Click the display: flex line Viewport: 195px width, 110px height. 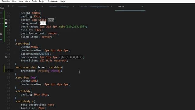pyautogui.click(x=32, y=30)
